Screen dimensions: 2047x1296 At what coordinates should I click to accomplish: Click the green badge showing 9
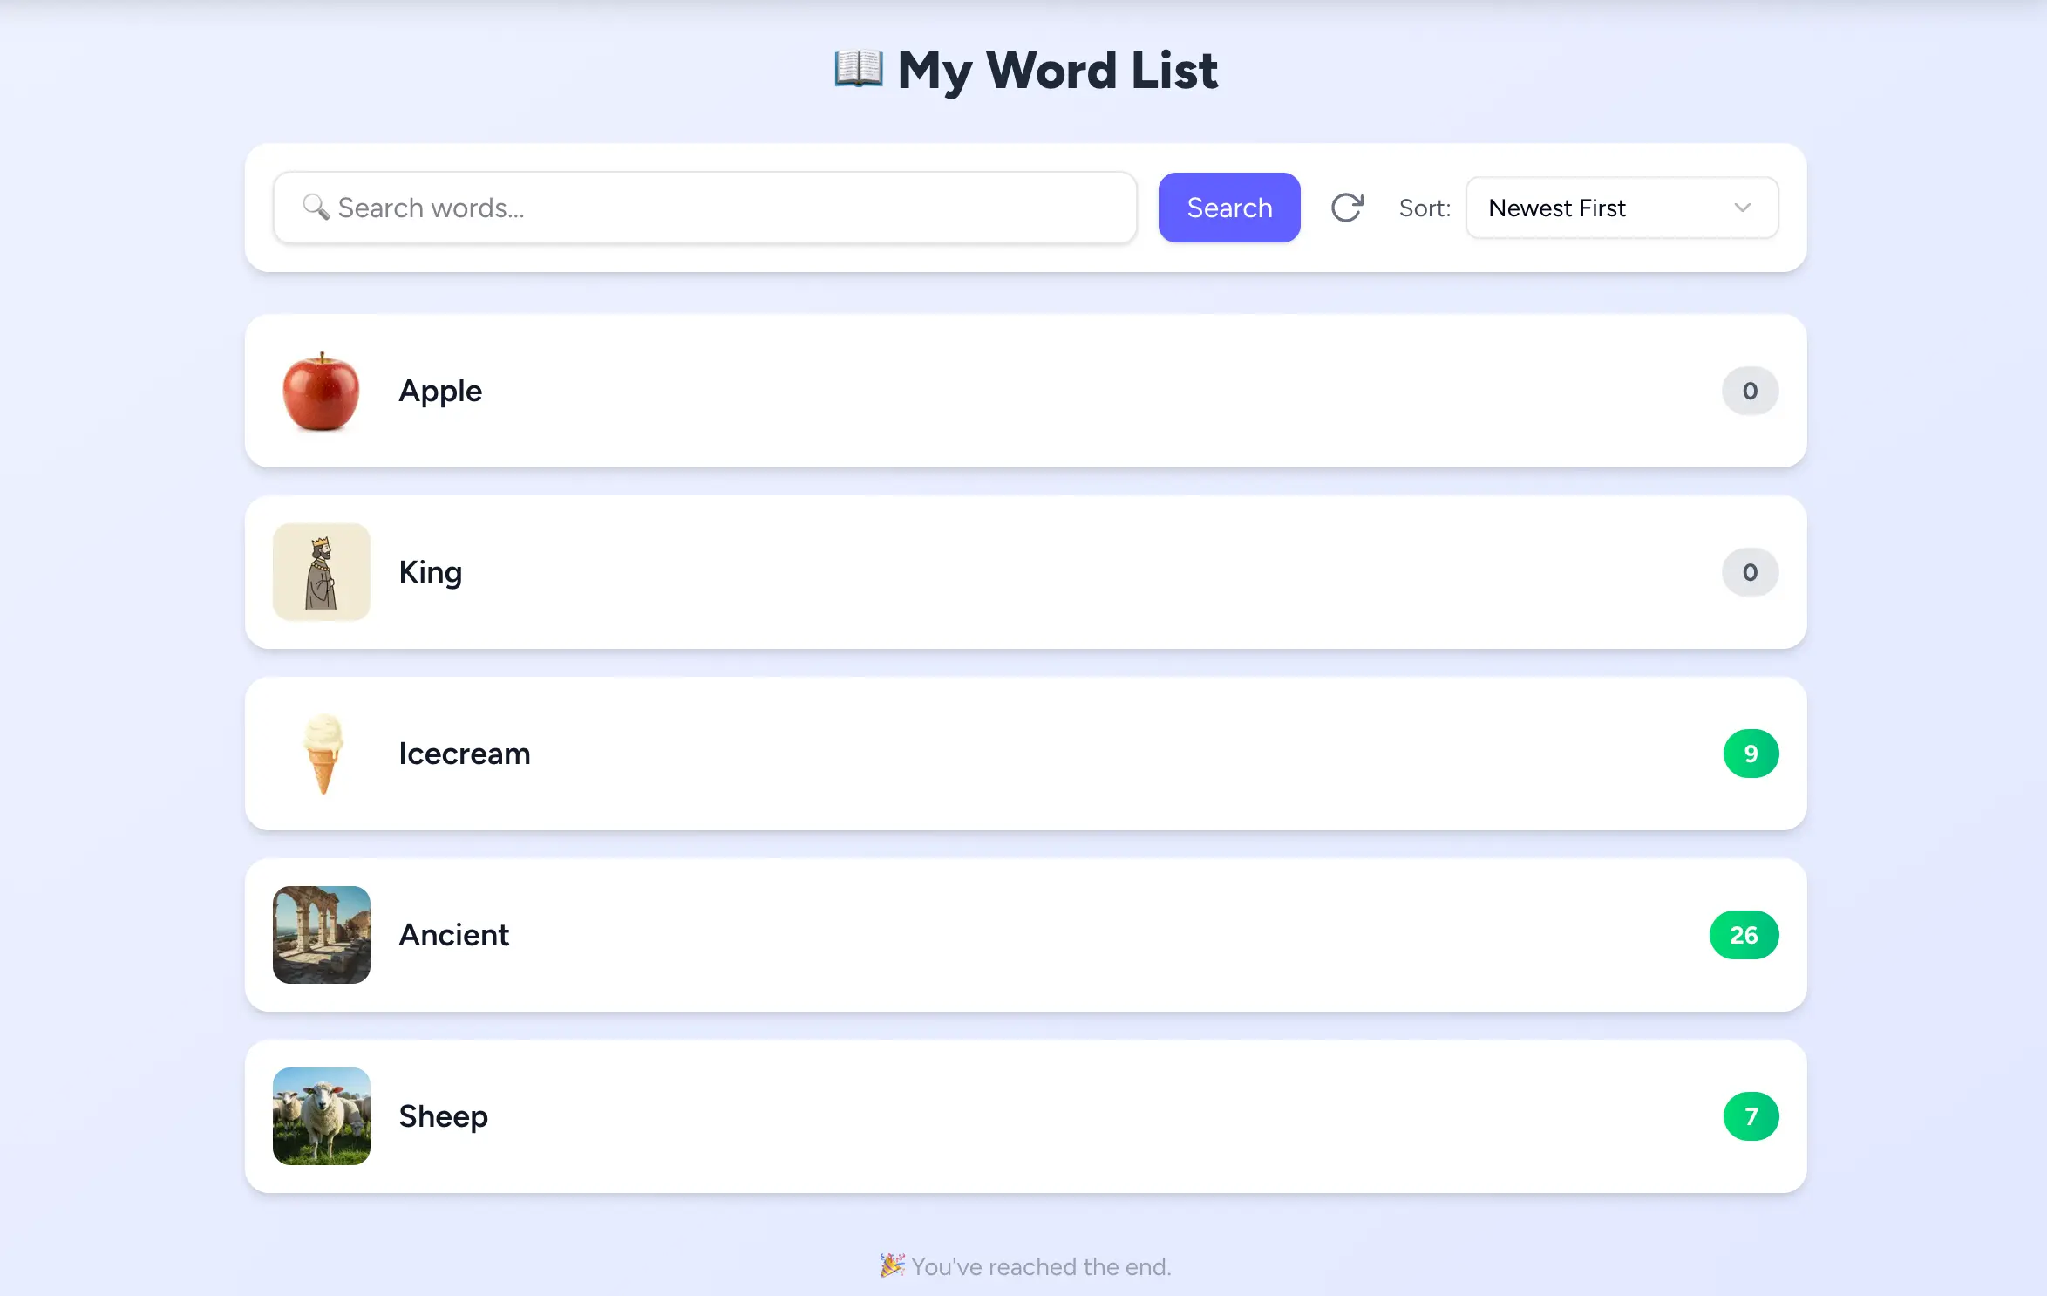1750,754
